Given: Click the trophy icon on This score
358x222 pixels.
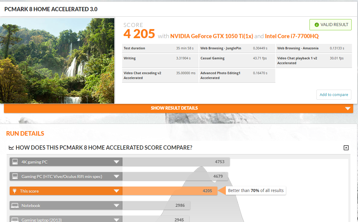Looking at the screenshot, I should 15,191.
